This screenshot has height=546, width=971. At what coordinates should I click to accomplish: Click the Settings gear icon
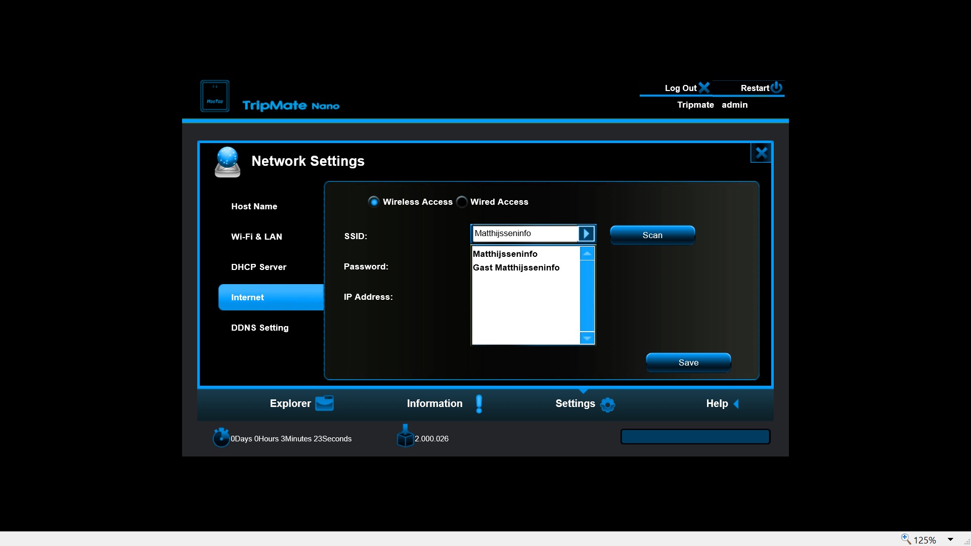coord(607,404)
